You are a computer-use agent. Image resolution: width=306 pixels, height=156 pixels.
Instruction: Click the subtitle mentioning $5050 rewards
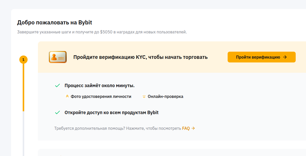point(102,32)
